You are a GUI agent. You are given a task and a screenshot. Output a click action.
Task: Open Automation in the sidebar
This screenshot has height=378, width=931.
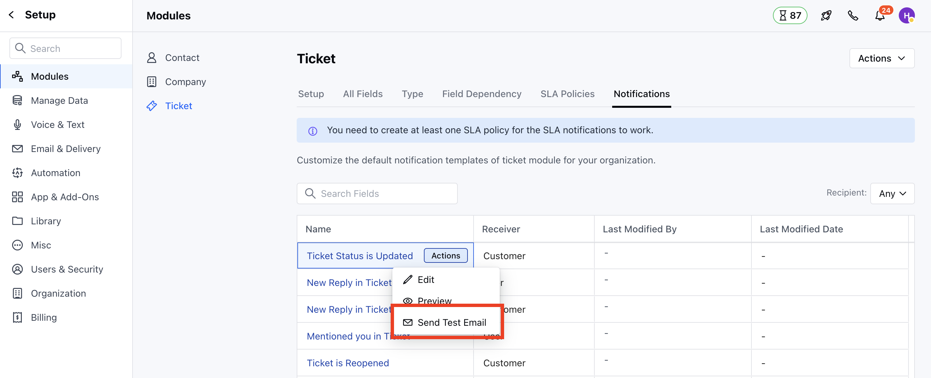click(x=55, y=173)
